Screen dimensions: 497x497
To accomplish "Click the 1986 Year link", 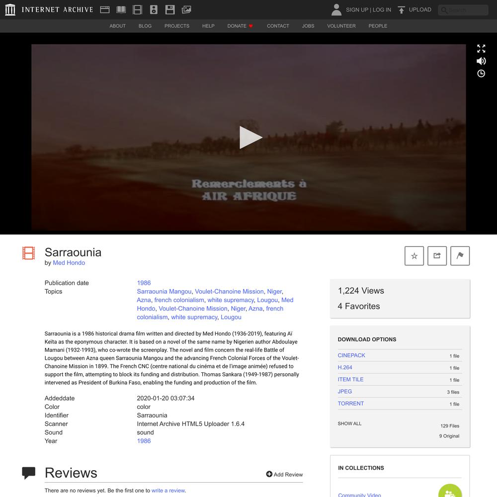I will pos(144,441).
